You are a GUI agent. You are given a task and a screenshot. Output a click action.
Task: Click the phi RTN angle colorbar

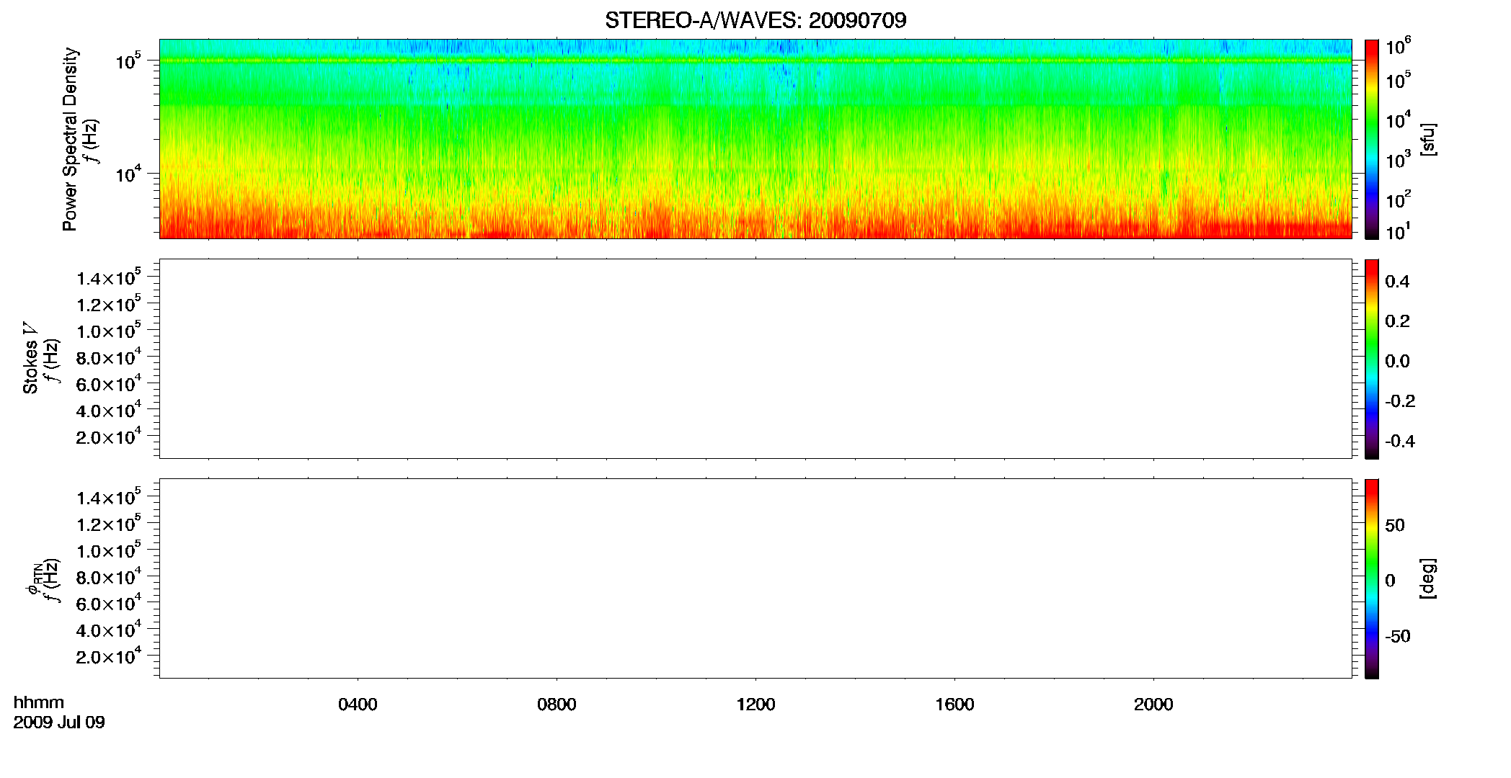(1372, 578)
